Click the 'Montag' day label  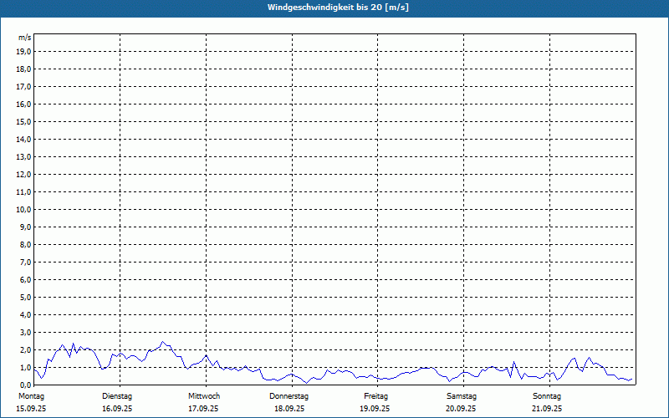31,396
